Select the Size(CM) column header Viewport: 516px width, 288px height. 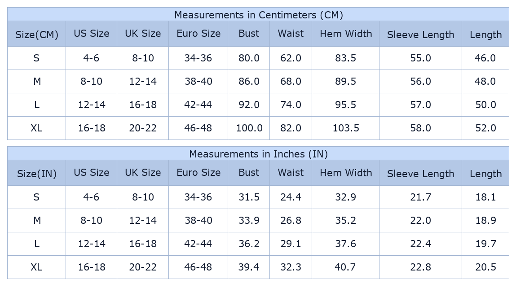[37, 35]
